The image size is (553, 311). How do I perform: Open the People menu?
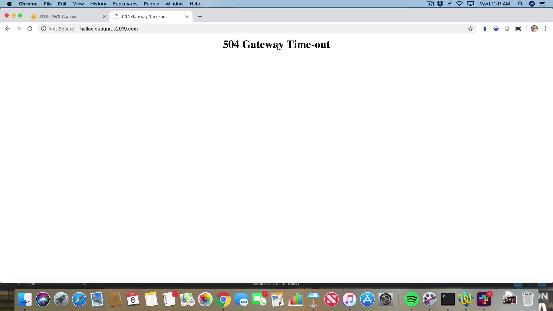(151, 4)
